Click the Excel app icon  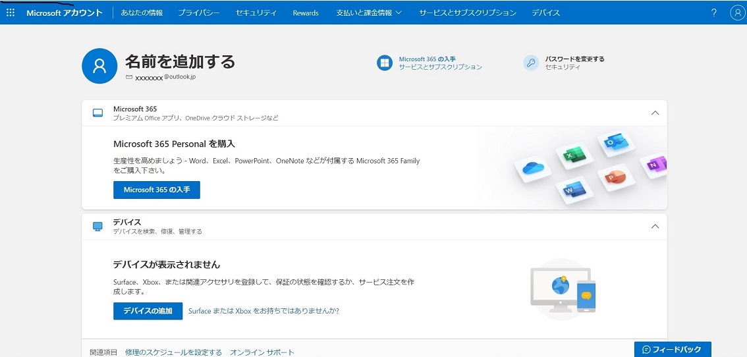(573, 156)
